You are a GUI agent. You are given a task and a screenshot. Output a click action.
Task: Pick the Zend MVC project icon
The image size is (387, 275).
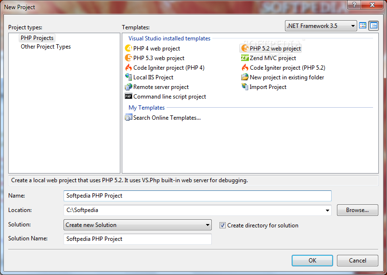click(245, 58)
